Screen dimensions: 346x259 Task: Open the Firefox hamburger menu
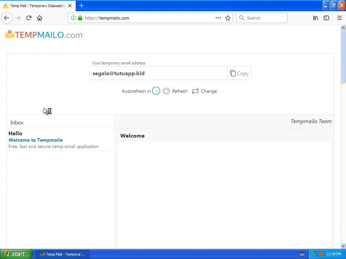pyautogui.click(x=339, y=18)
